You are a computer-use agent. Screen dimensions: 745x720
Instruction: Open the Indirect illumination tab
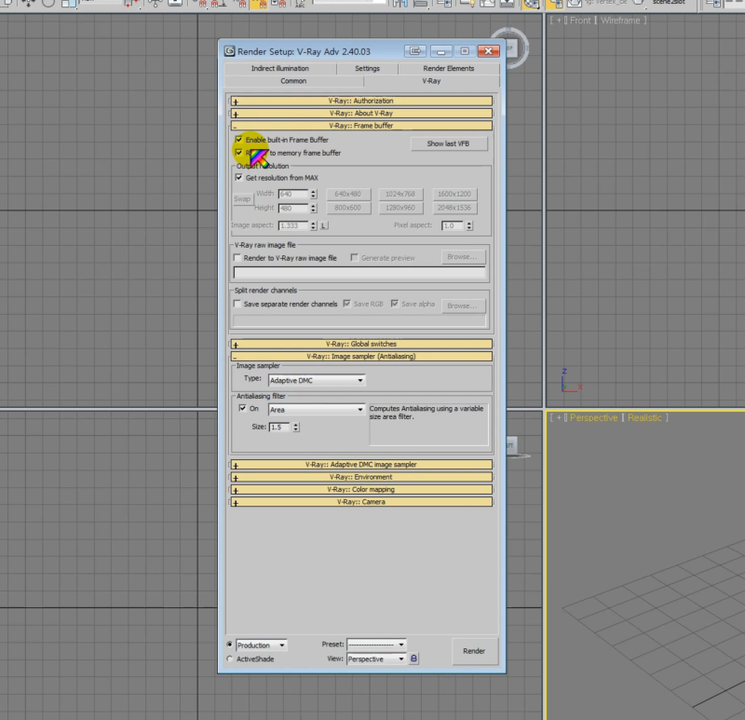click(282, 68)
